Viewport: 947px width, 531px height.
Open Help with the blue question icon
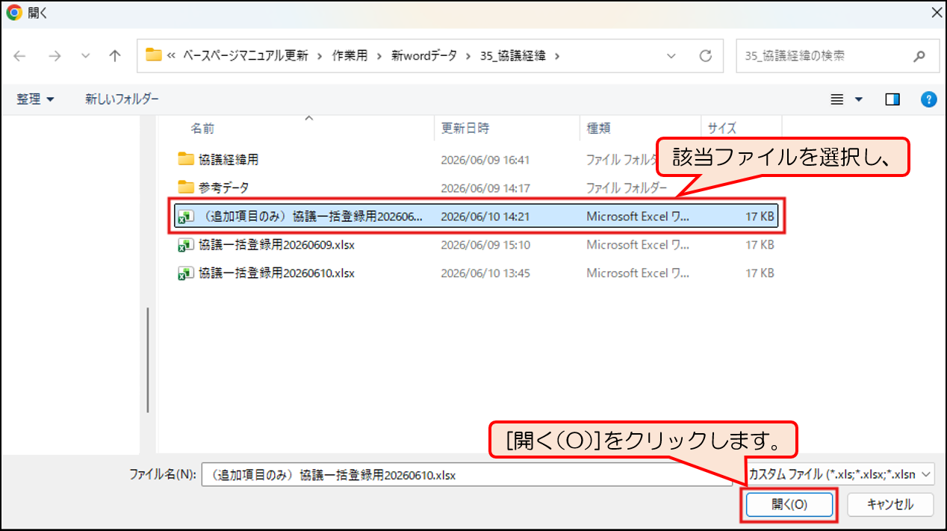pyautogui.click(x=928, y=99)
